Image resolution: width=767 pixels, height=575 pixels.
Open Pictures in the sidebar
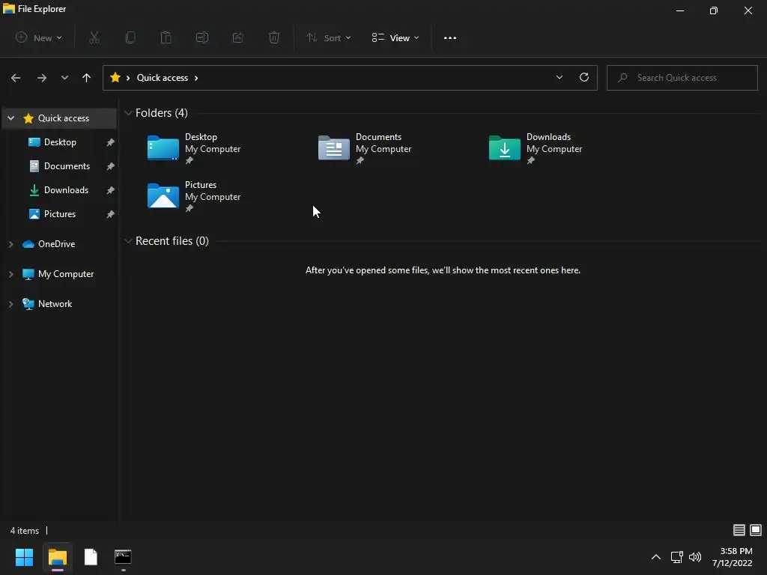tap(60, 214)
